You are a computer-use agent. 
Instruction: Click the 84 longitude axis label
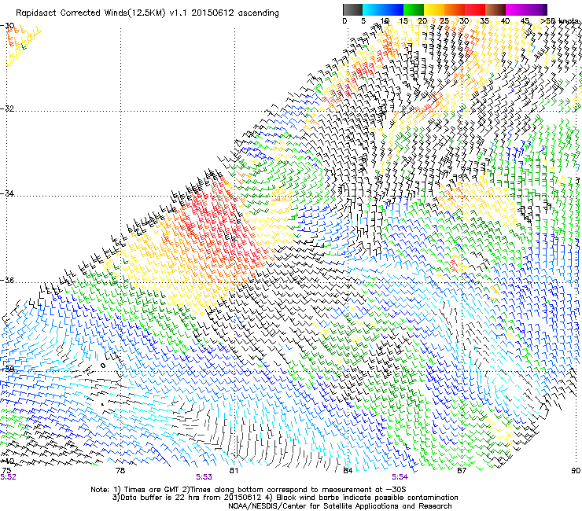[348, 471]
